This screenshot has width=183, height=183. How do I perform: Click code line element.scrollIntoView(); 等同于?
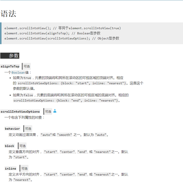(x=62, y=28)
